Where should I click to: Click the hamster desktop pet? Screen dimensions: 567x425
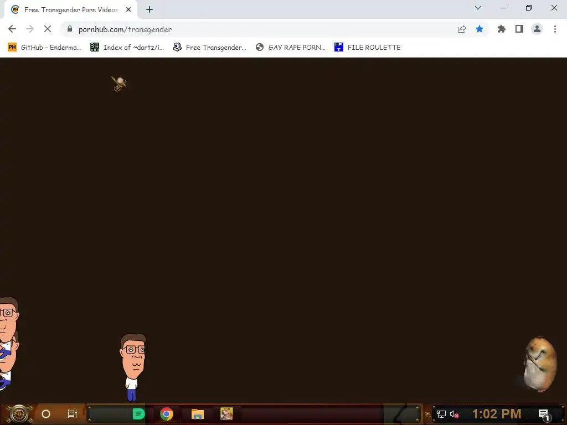[540, 364]
